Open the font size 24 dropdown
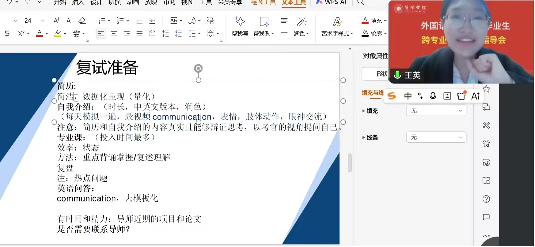535x247 pixels. (x=43, y=21)
